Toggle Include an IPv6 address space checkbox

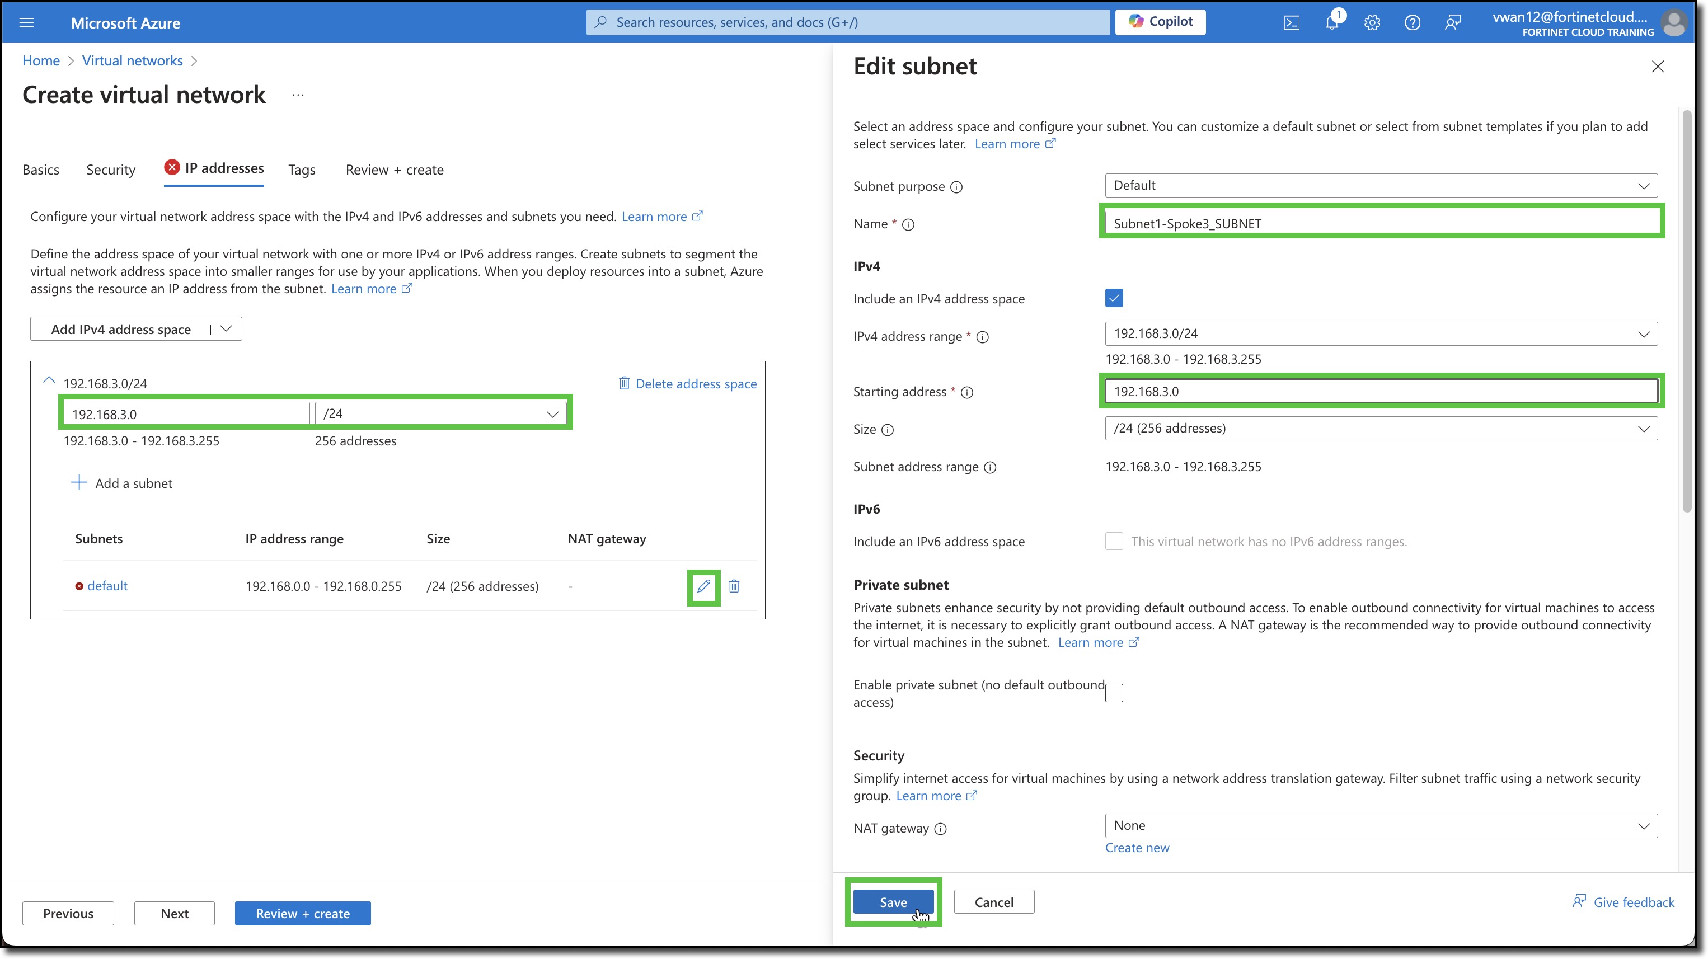1114,541
